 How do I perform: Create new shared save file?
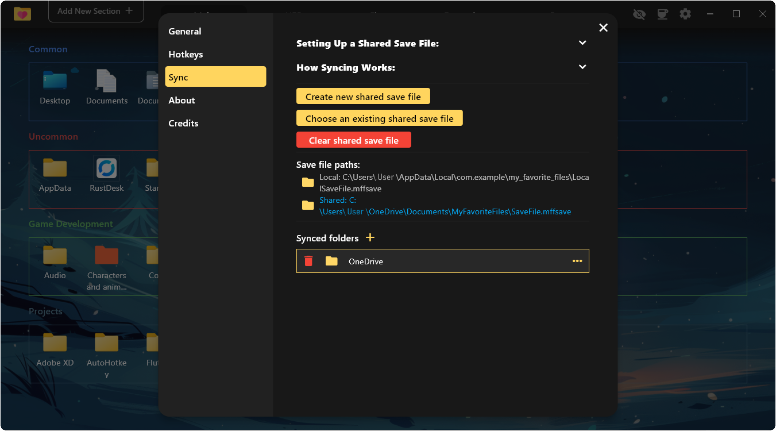[x=363, y=97]
